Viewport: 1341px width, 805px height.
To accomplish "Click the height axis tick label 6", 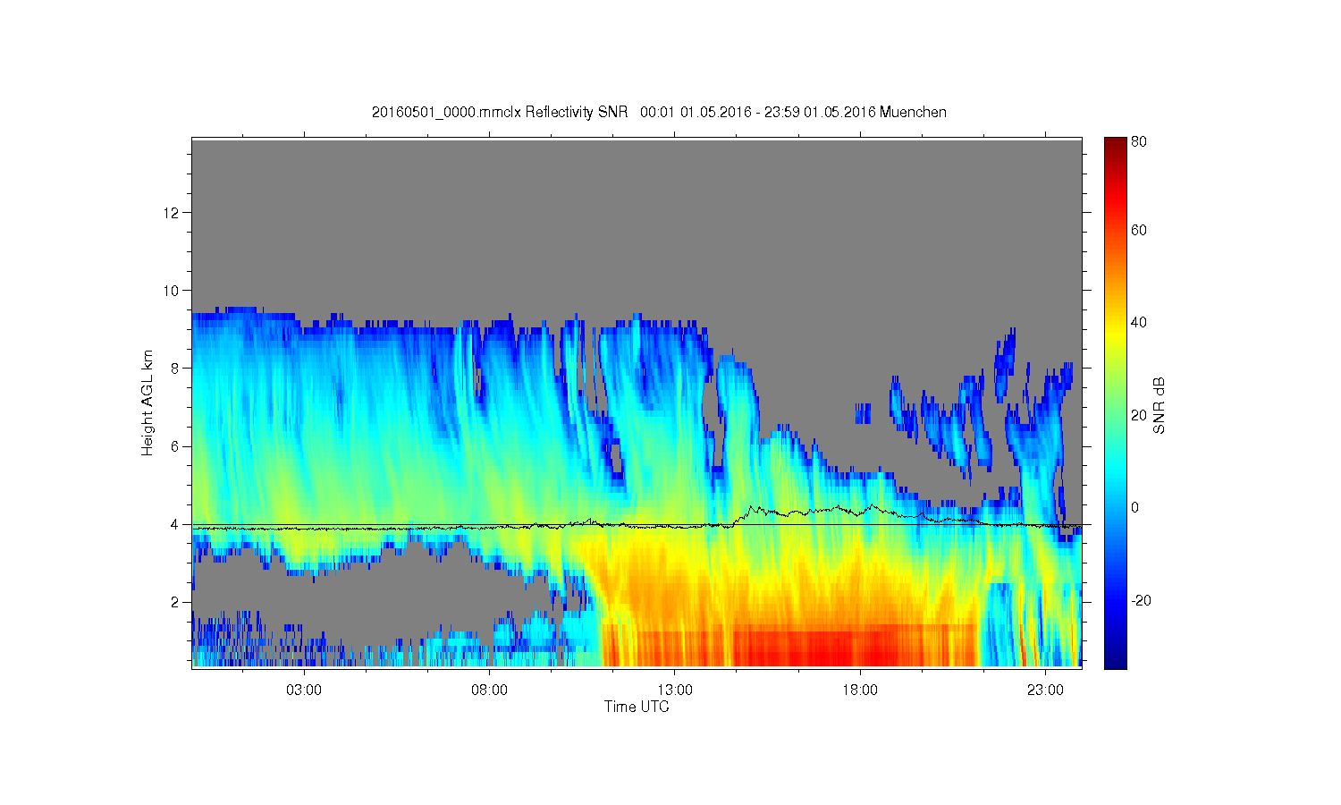I will point(176,446).
